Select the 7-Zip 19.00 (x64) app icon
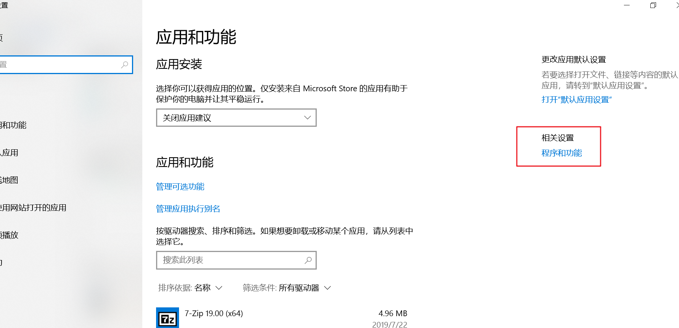This screenshot has height=328, width=679. 168,318
